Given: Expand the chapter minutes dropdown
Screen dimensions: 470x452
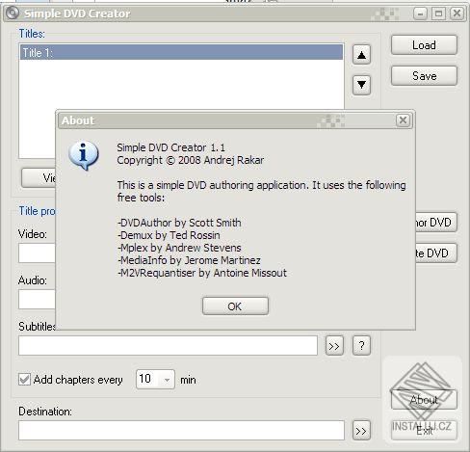Looking at the screenshot, I should pyautogui.click(x=167, y=380).
